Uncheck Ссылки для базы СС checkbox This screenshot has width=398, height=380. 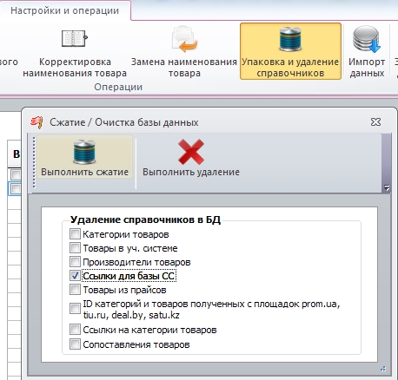75,275
